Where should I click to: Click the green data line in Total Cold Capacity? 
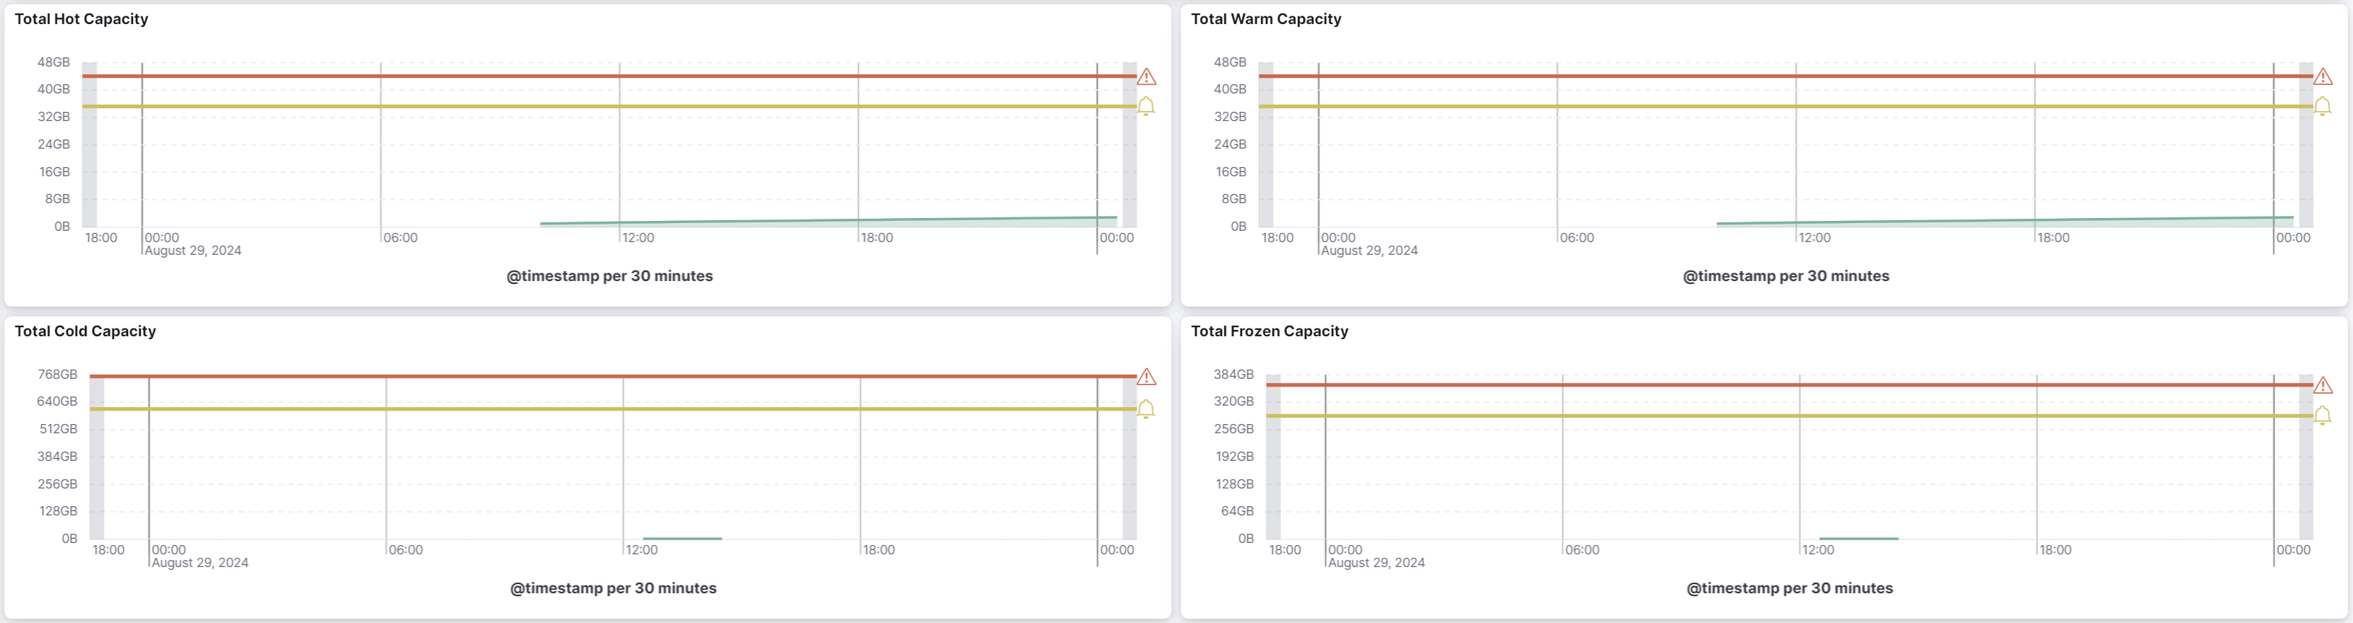coord(682,538)
